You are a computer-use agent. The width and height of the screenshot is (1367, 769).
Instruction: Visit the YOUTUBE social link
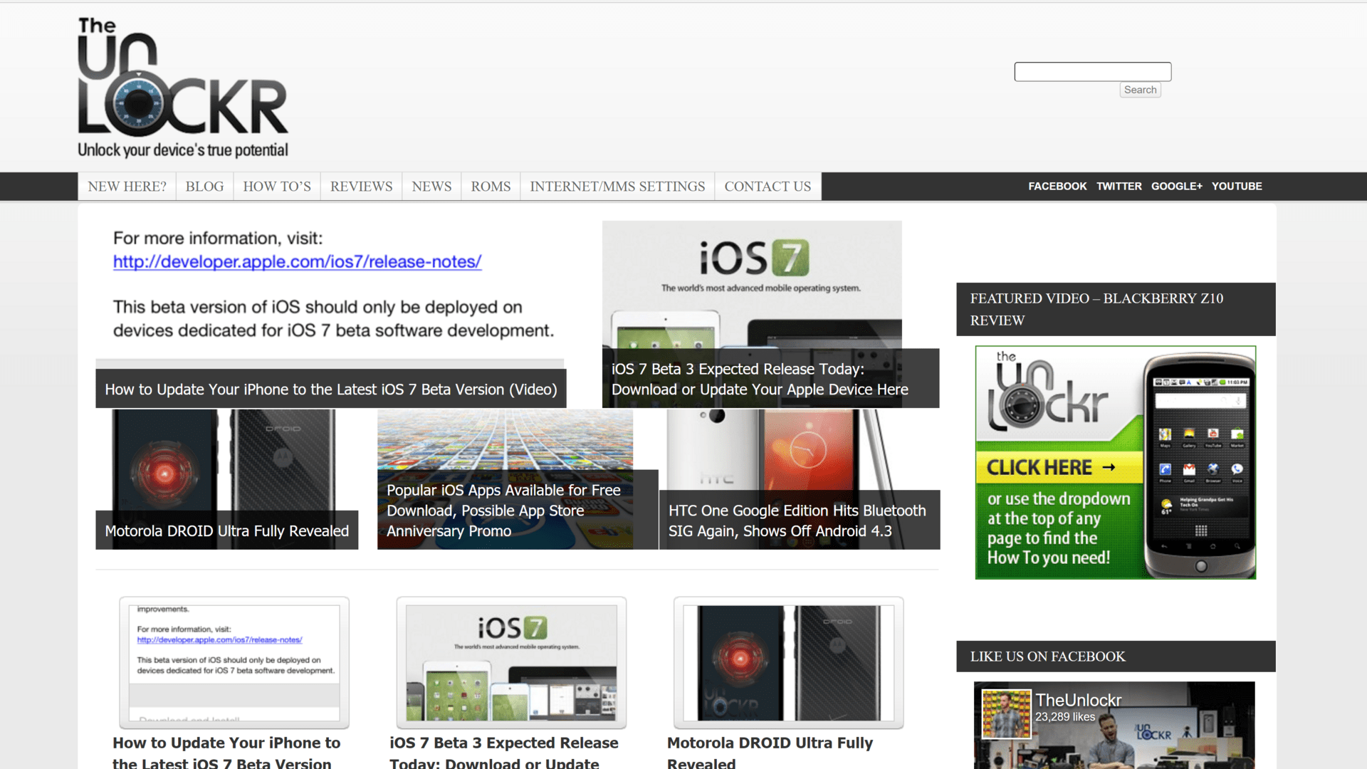pos(1237,187)
